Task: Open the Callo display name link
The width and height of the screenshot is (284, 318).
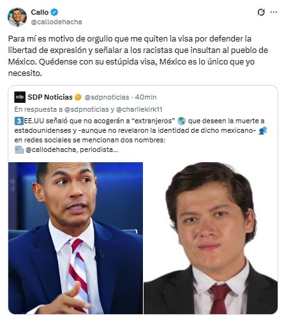Action: 40,12
